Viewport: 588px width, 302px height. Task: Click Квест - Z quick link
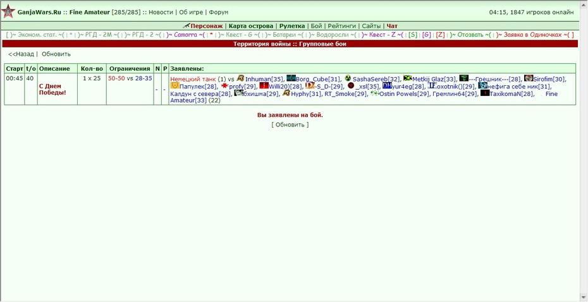(382, 35)
